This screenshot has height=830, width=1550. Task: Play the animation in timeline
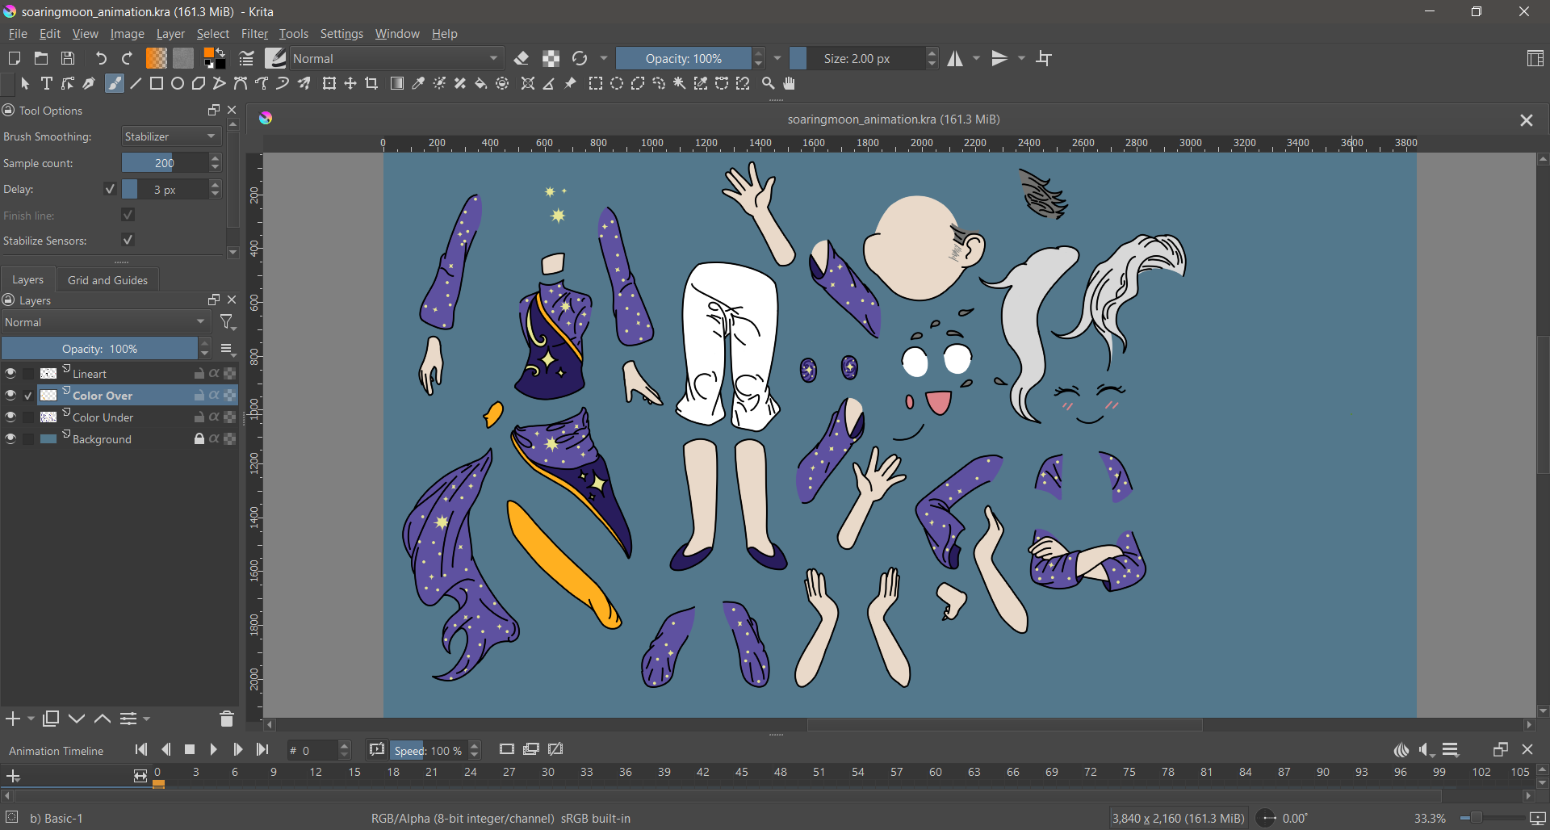[x=213, y=749]
